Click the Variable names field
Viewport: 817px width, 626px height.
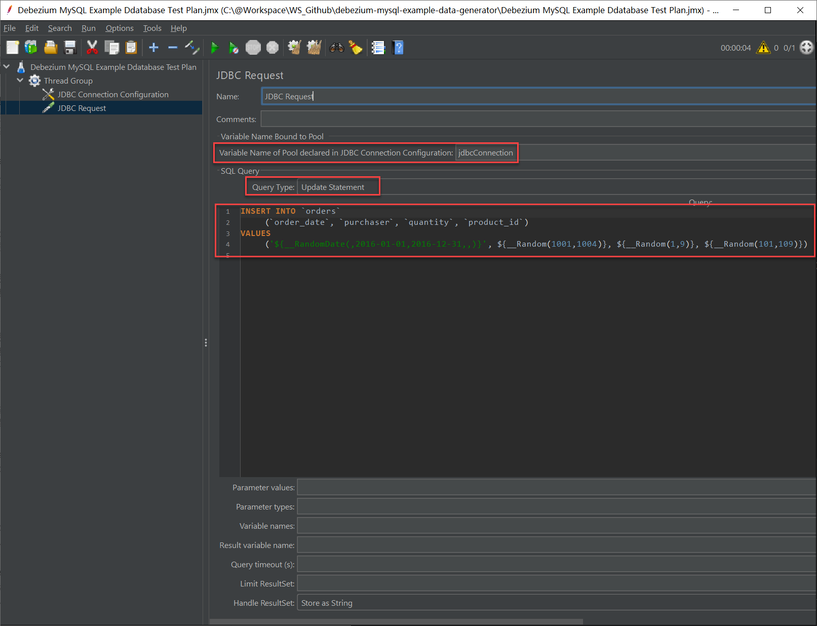click(x=556, y=526)
